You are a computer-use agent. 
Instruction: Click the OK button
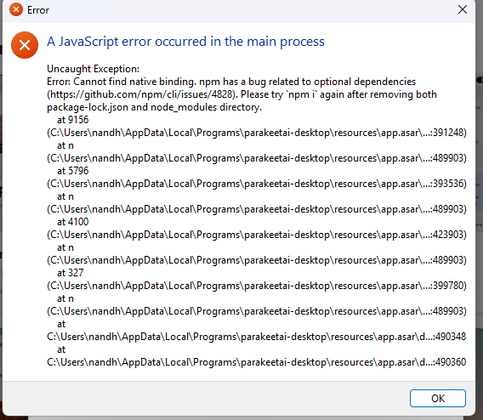pos(437,398)
